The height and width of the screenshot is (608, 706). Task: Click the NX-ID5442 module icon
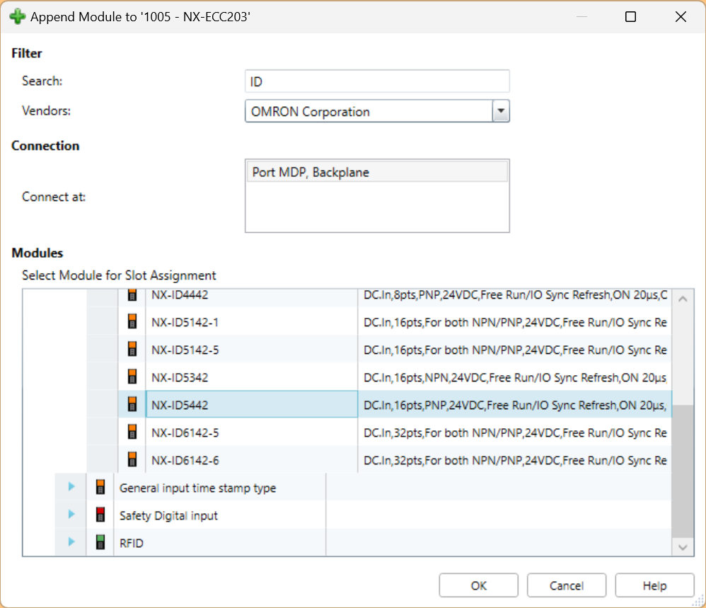pyautogui.click(x=132, y=404)
